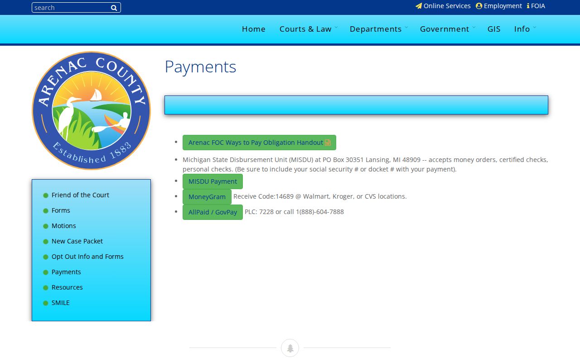Click the Arenac County seal logo

pyautogui.click(x=91, y=110)
